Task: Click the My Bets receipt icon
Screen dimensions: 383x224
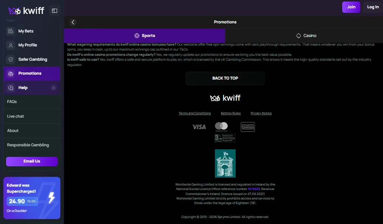Action: tap(11, 31)
